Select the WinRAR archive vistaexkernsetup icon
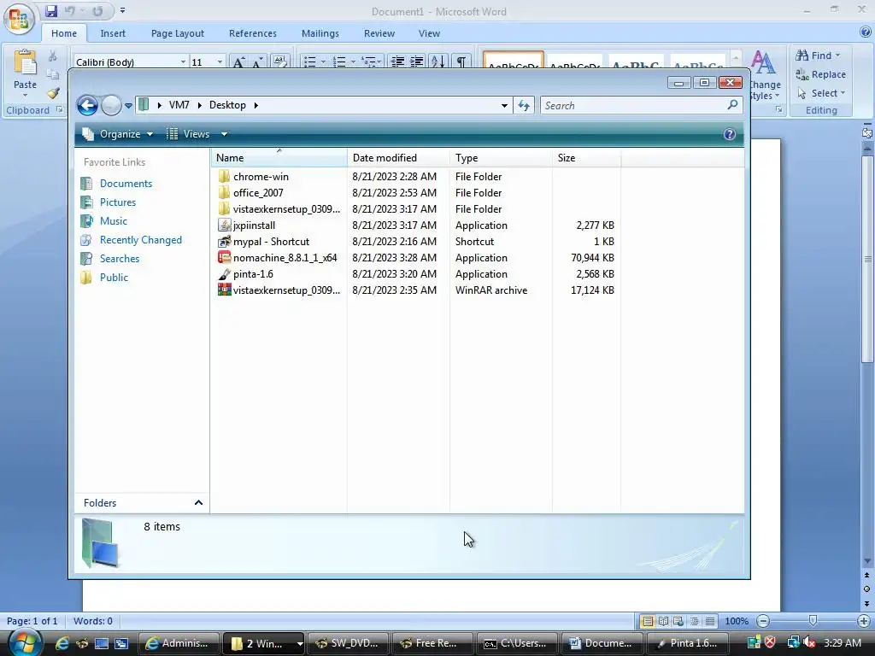 click(x=224, y=290)
